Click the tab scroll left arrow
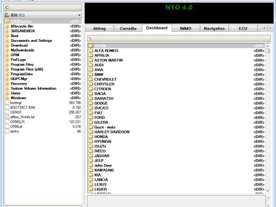 tap(265, 28)
